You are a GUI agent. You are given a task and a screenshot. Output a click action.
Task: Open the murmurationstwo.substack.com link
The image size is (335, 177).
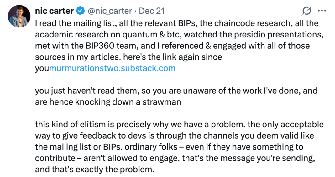coord(112,68)
